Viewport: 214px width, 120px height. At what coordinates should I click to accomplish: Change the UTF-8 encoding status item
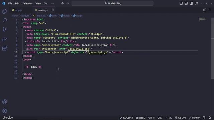coord(151,118)
